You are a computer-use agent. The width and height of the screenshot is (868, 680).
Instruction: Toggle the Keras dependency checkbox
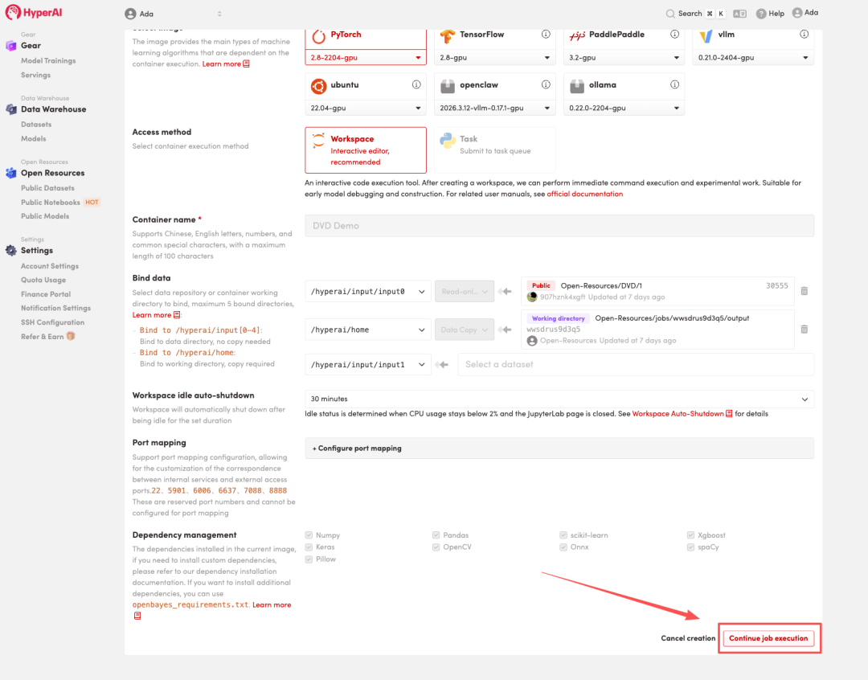coord(309,547)
